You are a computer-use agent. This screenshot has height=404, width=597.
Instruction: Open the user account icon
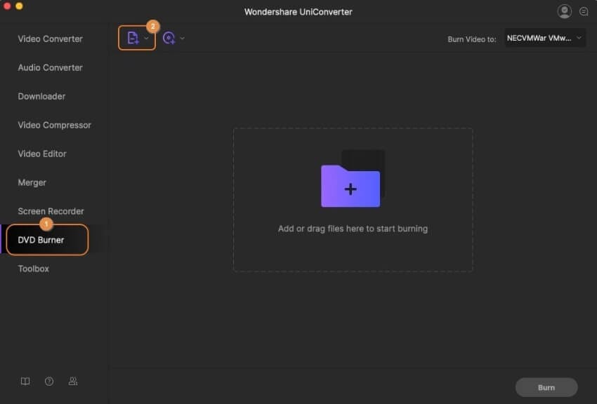coord(564,11)
